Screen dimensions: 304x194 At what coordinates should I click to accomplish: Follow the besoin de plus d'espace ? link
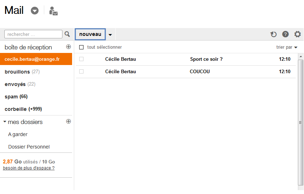(29, 168)
